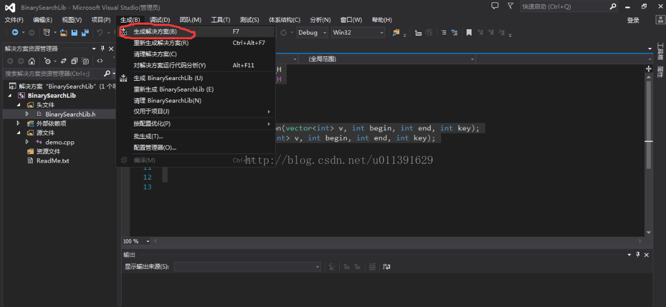This screenshot has width=666, height=307.
Task: Toggle the Show All Files icon
Action: pyautogui.click(x=85, y=61)
